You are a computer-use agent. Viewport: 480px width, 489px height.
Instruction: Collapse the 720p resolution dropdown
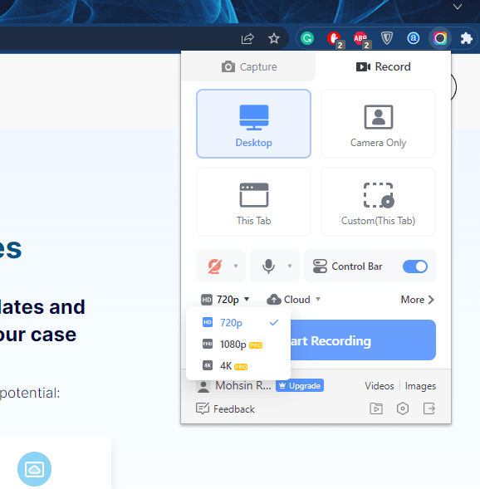click(225, 300)
